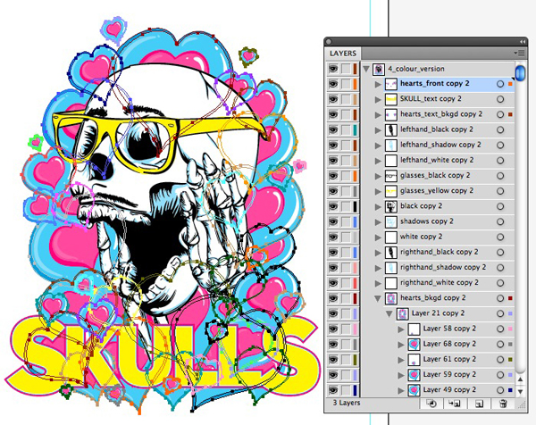The height and width of the screenshot is (425, 536).
Task: Toggle eye for glasses_black copy 2
Action: [x=333, y=176]
